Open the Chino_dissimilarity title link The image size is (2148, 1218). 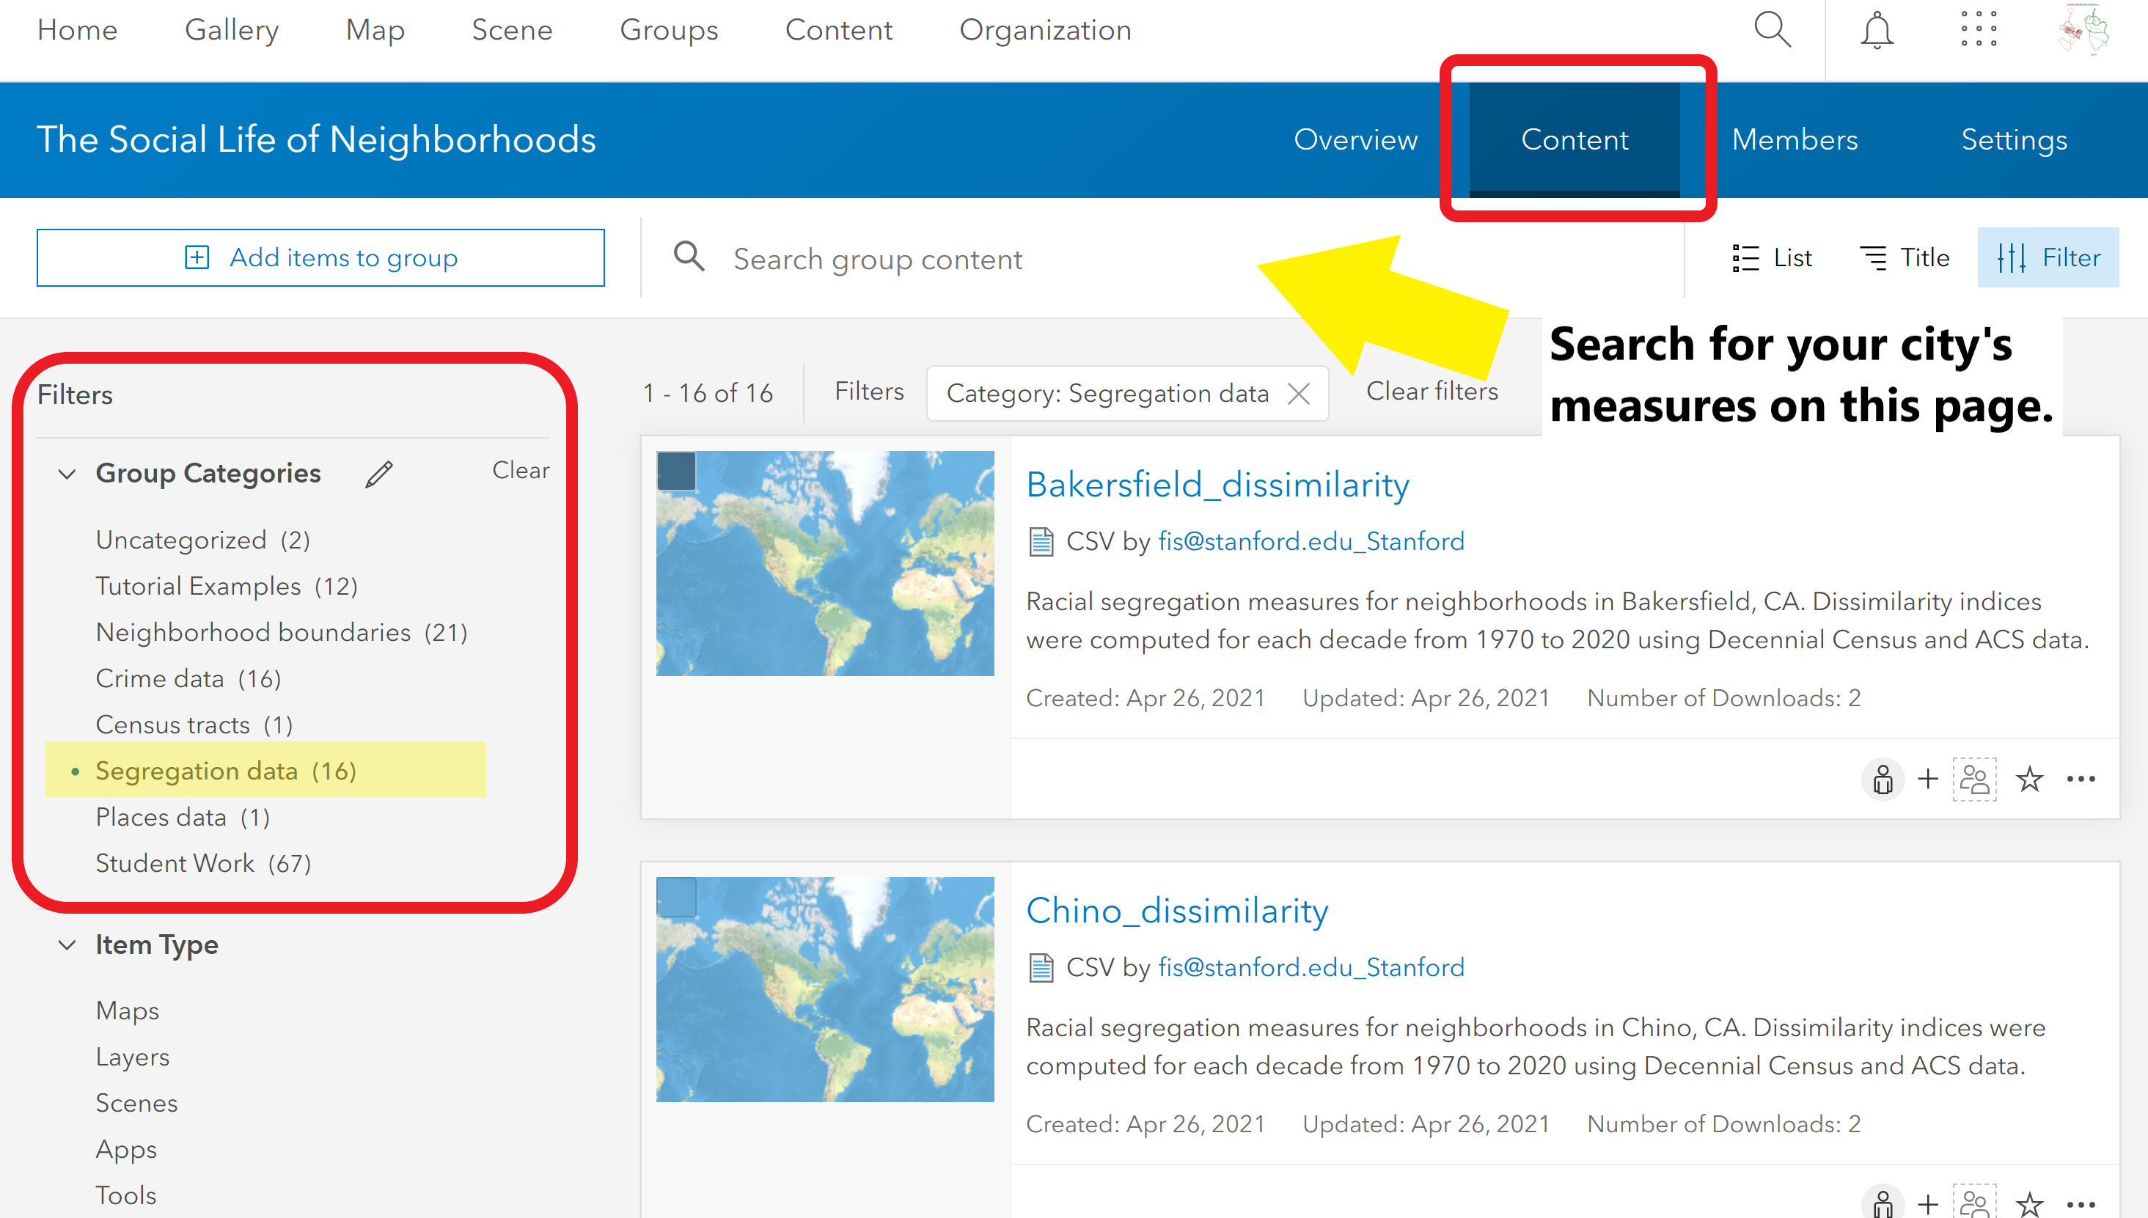coord(1176,910)
